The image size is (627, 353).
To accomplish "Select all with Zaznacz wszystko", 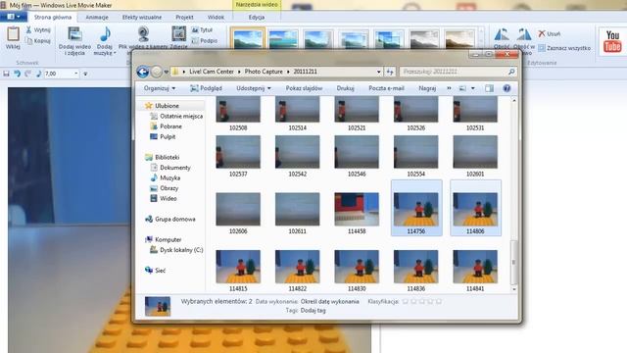I will (x=564, y=48).
